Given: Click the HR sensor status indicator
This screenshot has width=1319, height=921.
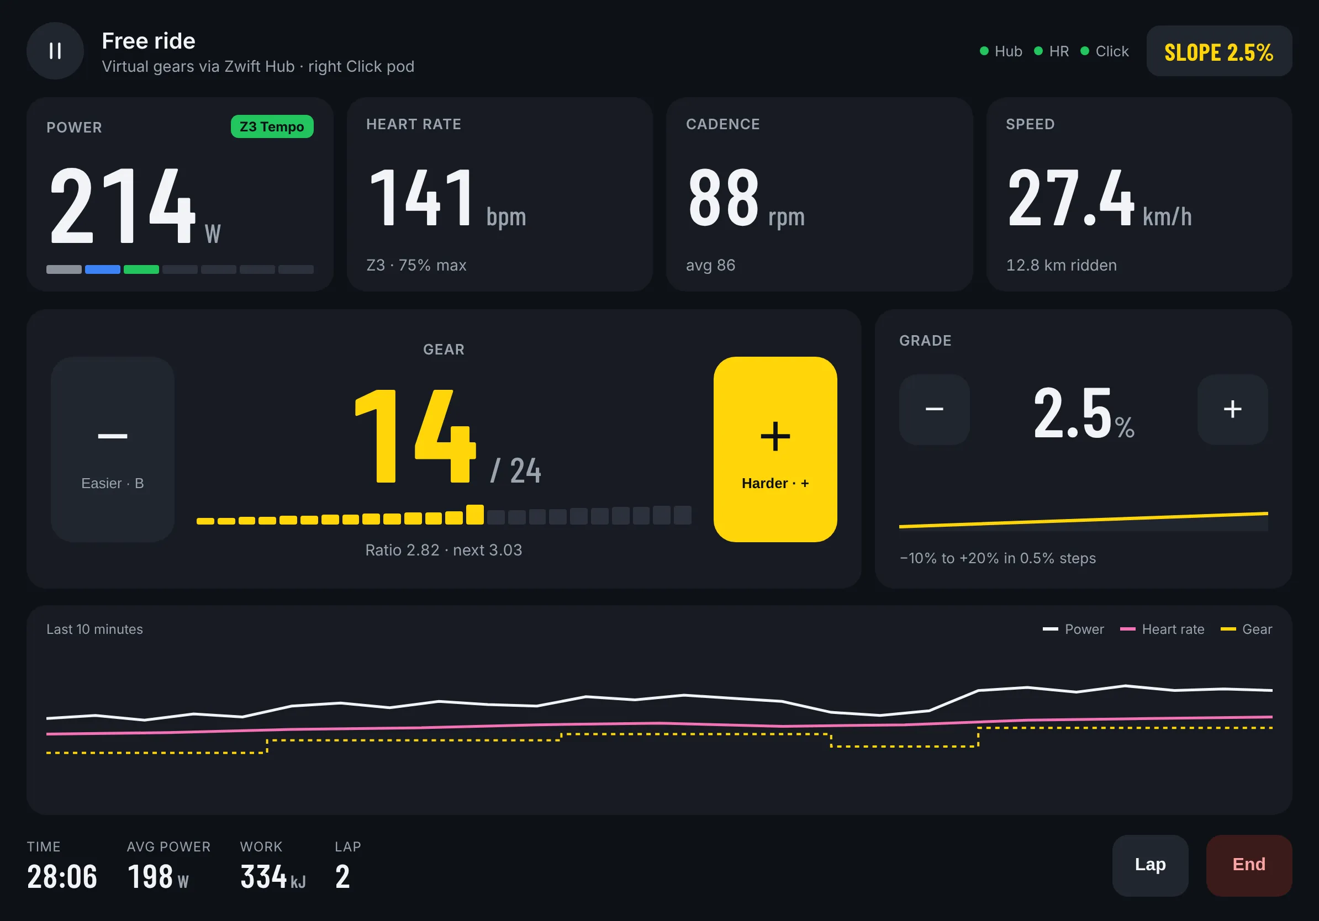Looking at the screenshot, I should pos(1051,51).
